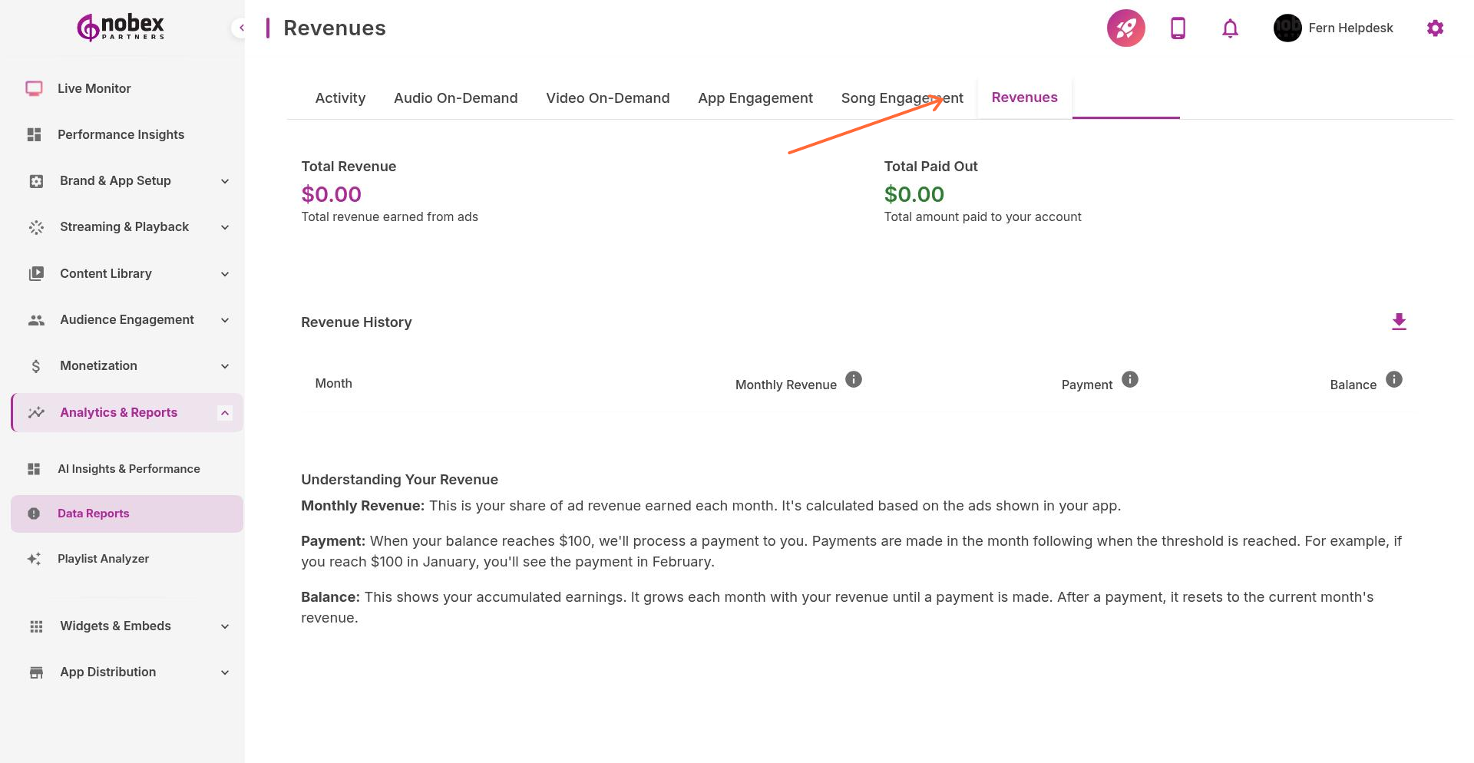Select Data Reports in the sidebar
This screenshot has height=763, width=1474.
pyautogui.click(x=93, y=513)
